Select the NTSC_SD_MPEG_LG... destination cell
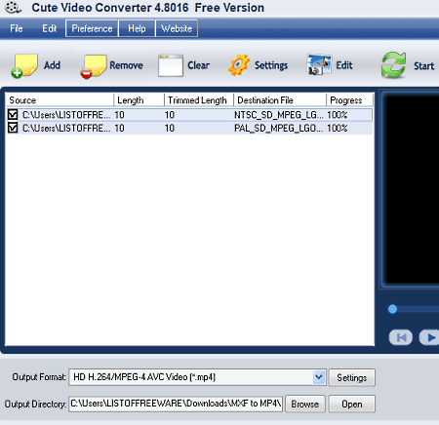Screen dimensions: 439x425 pos(279,115)
